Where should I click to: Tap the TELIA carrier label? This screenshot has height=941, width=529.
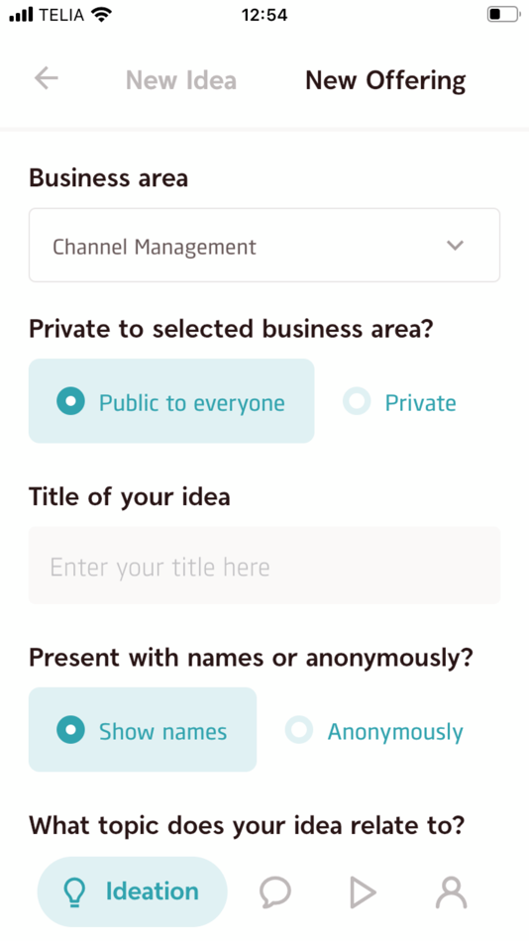click(61, 15)
